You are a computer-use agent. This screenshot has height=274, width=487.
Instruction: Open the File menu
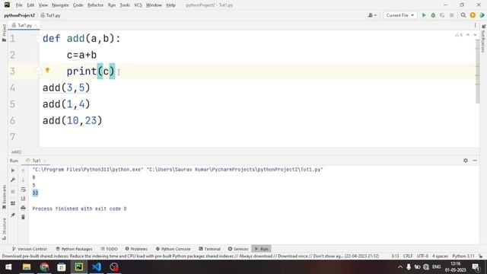click(x=19, y=5)
